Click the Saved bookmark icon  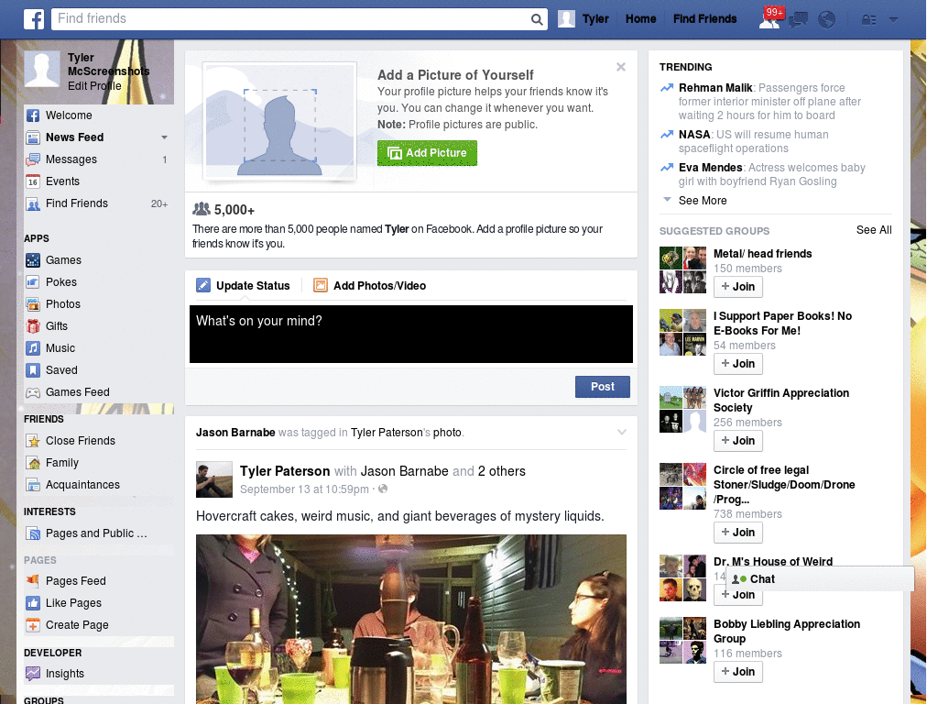[33, 370]
